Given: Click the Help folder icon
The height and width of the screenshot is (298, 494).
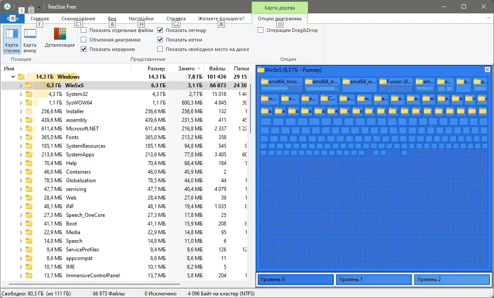Looking at the screenshot, I should [29, 163].
